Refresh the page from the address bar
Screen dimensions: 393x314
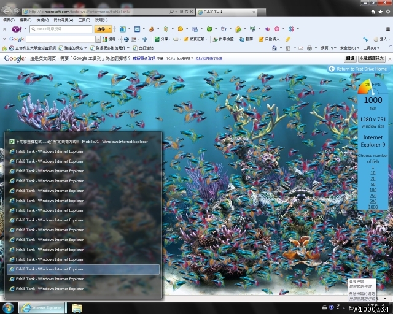tap(186, 12)
